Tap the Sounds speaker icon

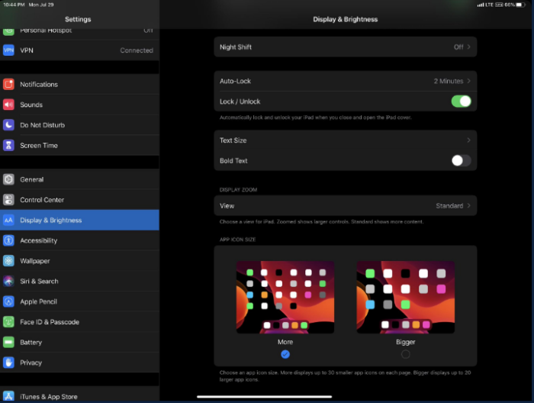tap(8, 105)
